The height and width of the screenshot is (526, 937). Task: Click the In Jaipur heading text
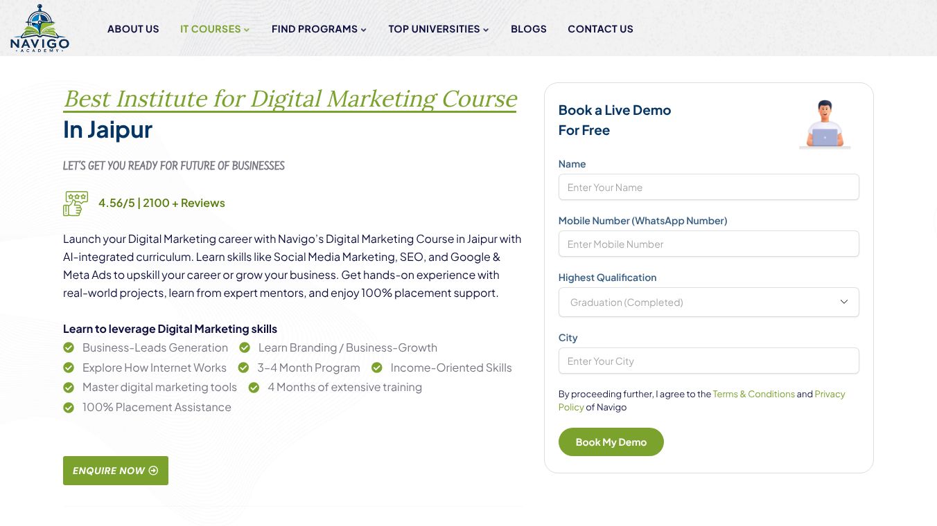[107, 129]
